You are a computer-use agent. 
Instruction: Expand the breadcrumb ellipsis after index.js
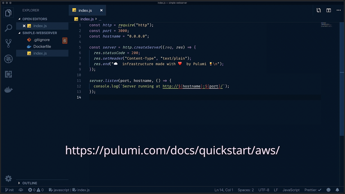pos(100,19)
